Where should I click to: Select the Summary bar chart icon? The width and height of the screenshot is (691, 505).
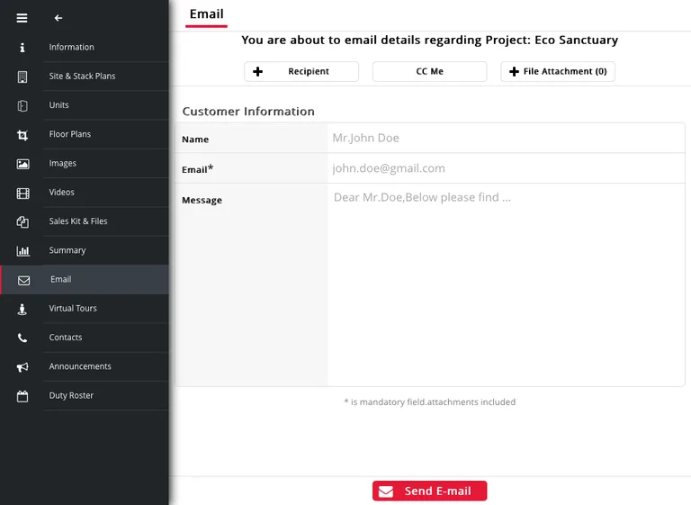tap(22, 251)
